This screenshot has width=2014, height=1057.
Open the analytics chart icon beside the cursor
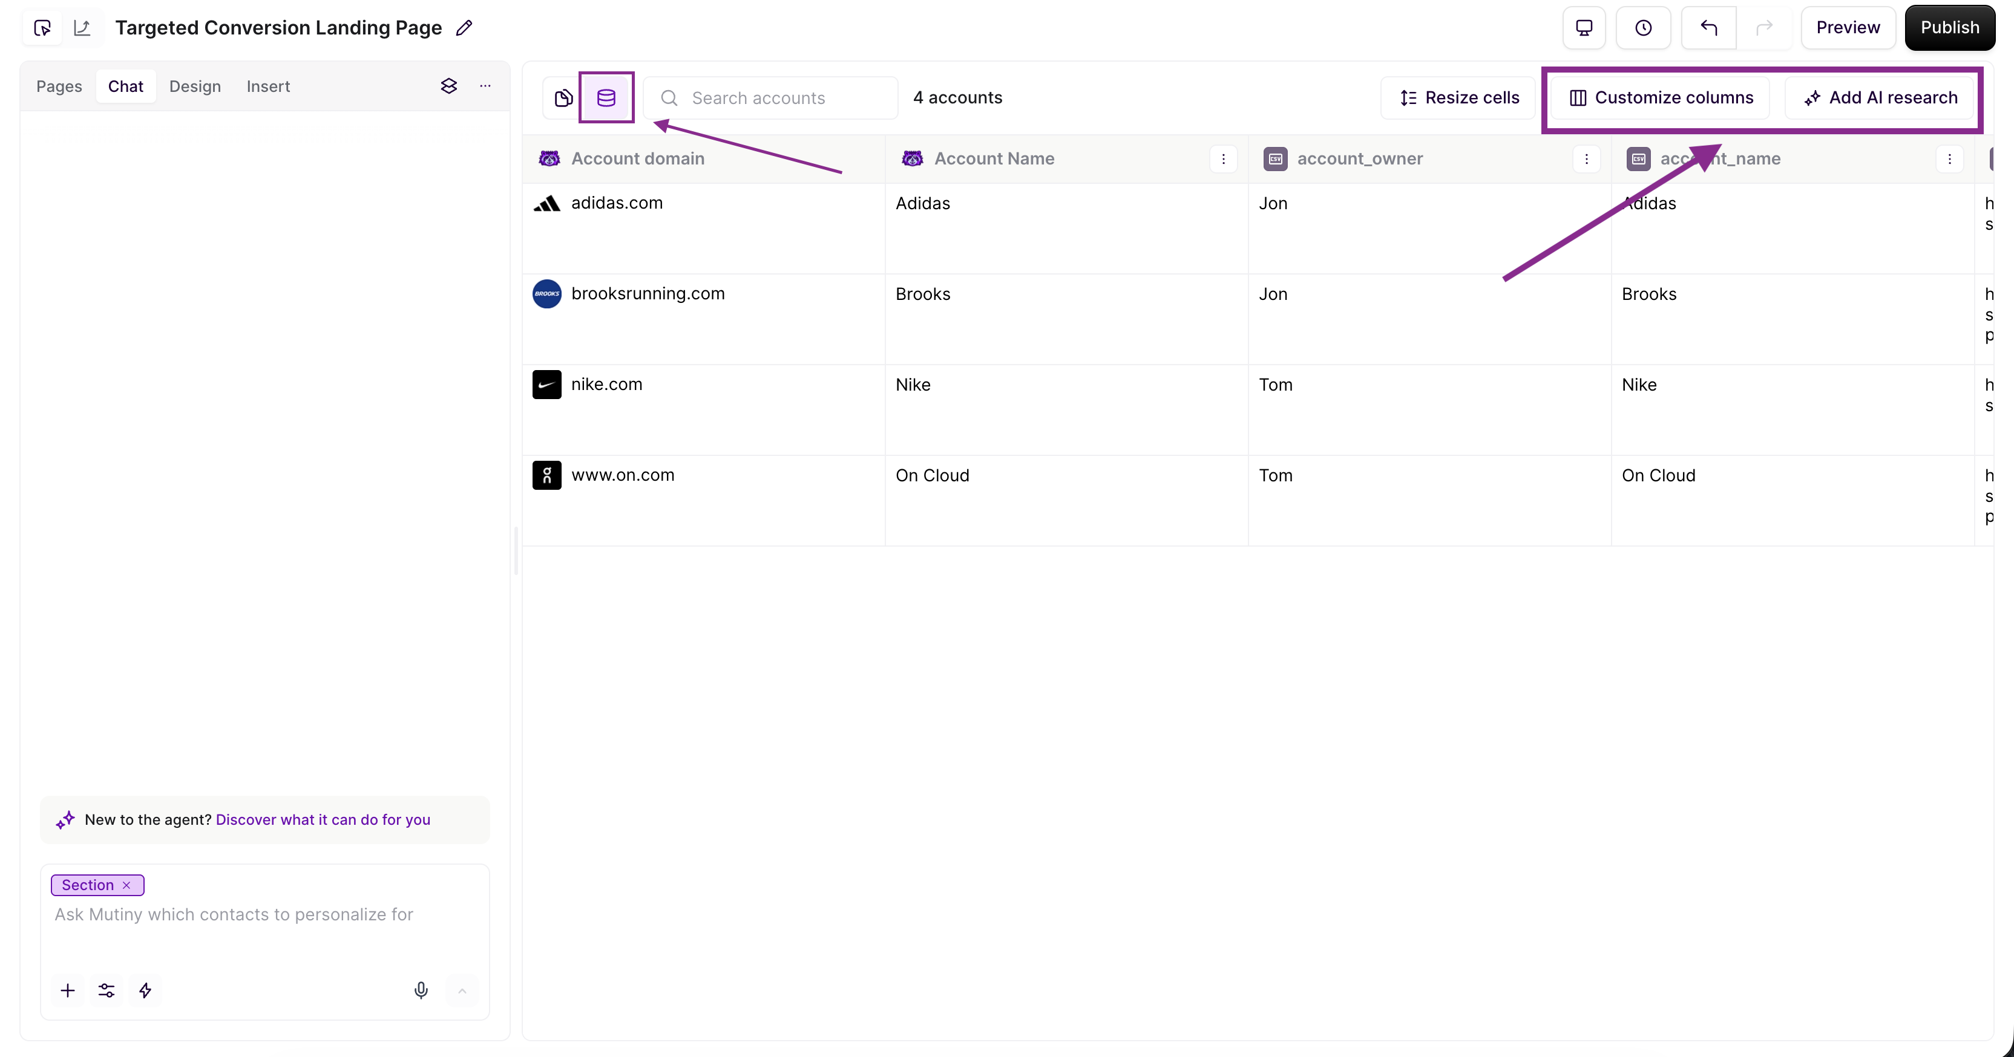pyautogui.click(x=82, y=27)
